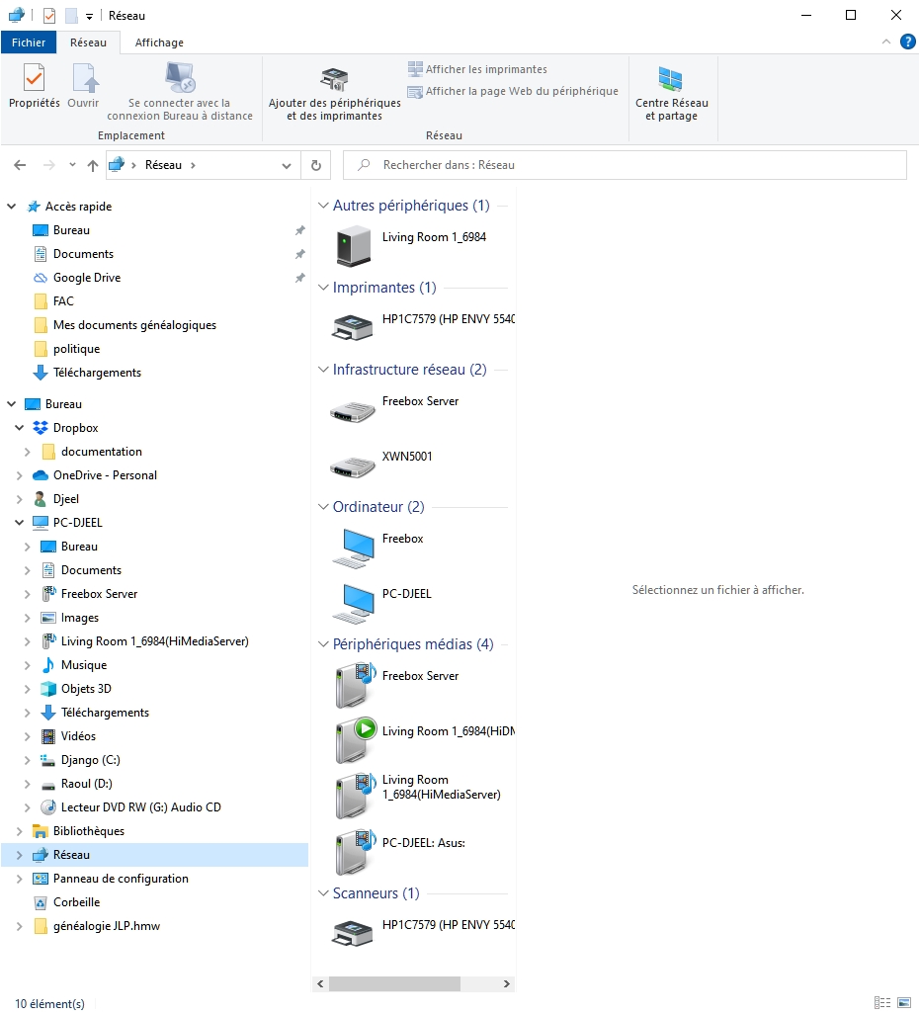
Task: Expand Bibliothèques in the tree
Action: point(20,830)
